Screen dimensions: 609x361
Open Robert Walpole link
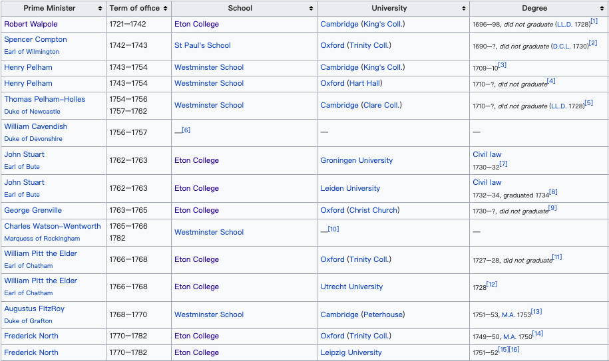[x=31, y=24]
